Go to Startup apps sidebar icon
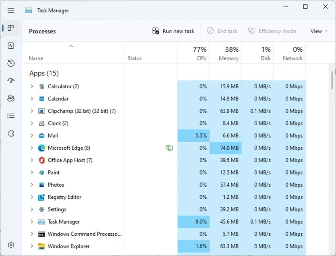 pos(11,81)
